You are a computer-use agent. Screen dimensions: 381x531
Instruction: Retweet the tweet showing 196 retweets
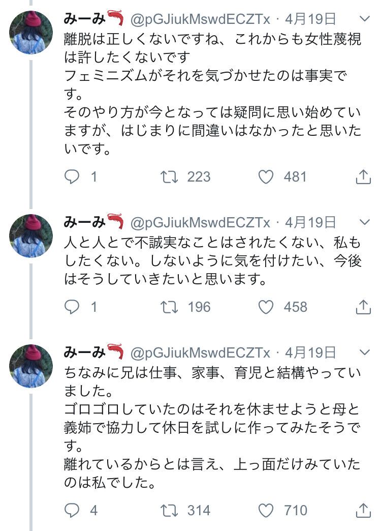click(x=169, y=307)
